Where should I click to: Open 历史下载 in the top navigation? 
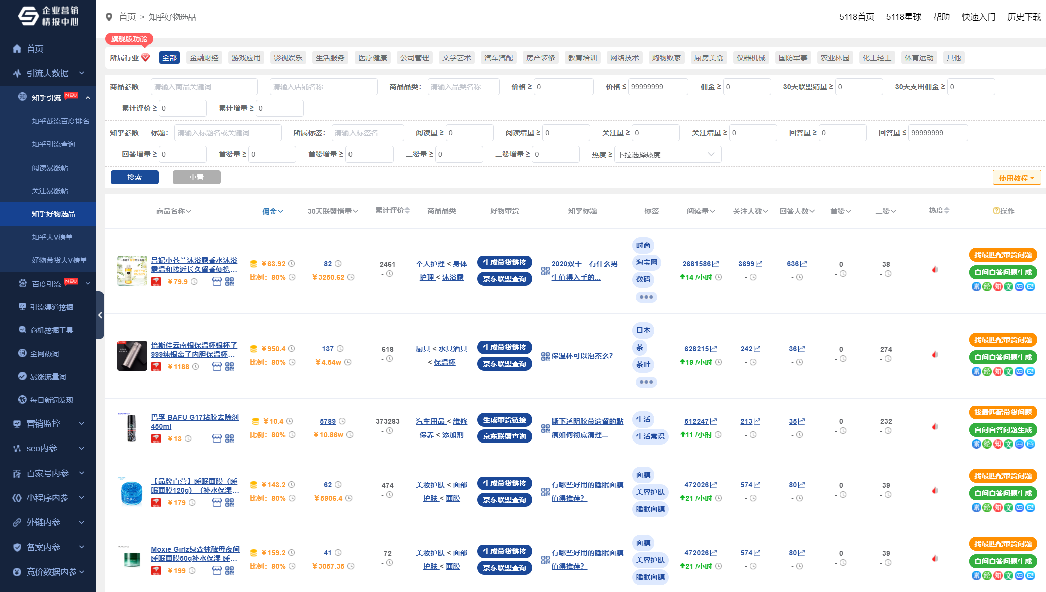[x=1024, y=17]
